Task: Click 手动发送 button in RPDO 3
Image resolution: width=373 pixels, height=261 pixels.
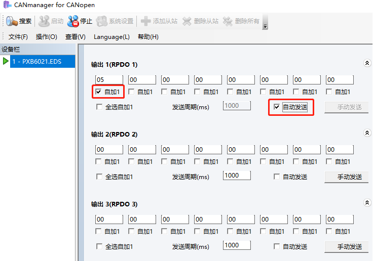Action: pos(347,247)
